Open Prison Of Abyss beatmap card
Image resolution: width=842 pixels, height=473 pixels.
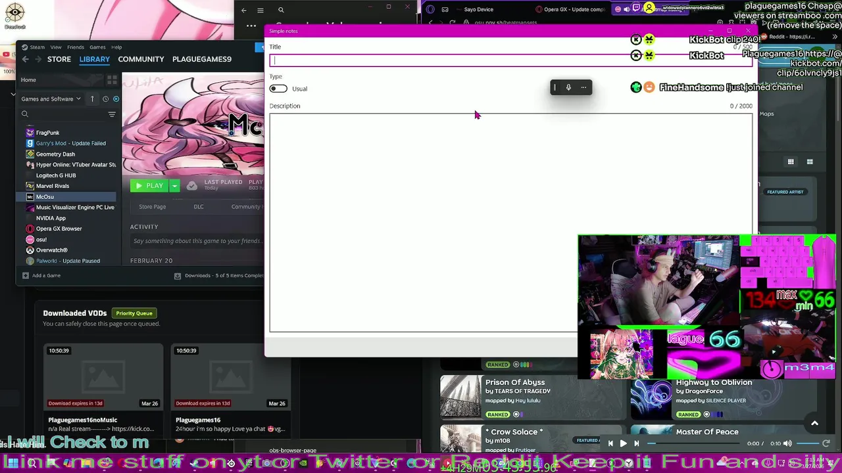point(532,397)
